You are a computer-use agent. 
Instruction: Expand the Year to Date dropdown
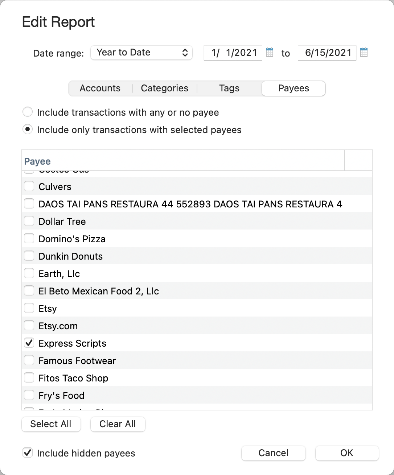click(141, 53)
